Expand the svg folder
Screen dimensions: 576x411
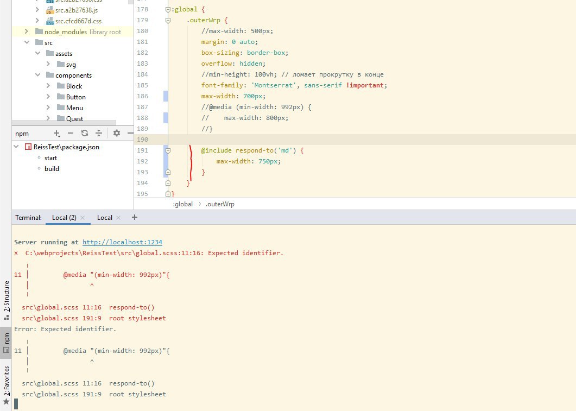pos(48,64)
